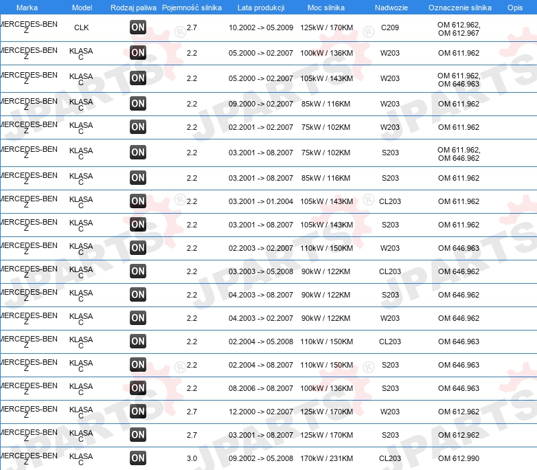Screen dimensions: 537x470
Task: Click the Marka column header
Action: click(27, 8)
